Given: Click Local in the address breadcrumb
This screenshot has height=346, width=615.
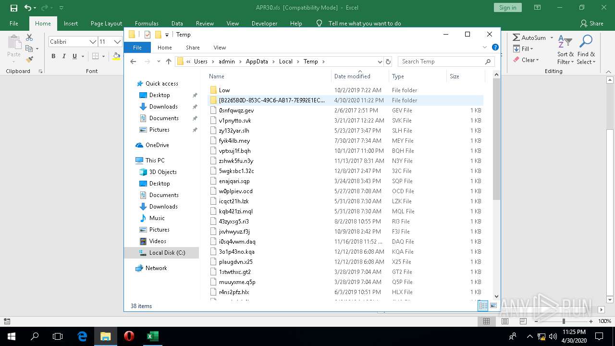Looking at the screenshot, I should point(285,62).
